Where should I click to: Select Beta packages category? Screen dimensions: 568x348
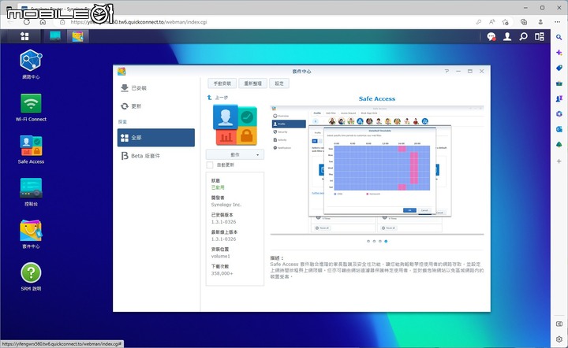coord(156,156)
